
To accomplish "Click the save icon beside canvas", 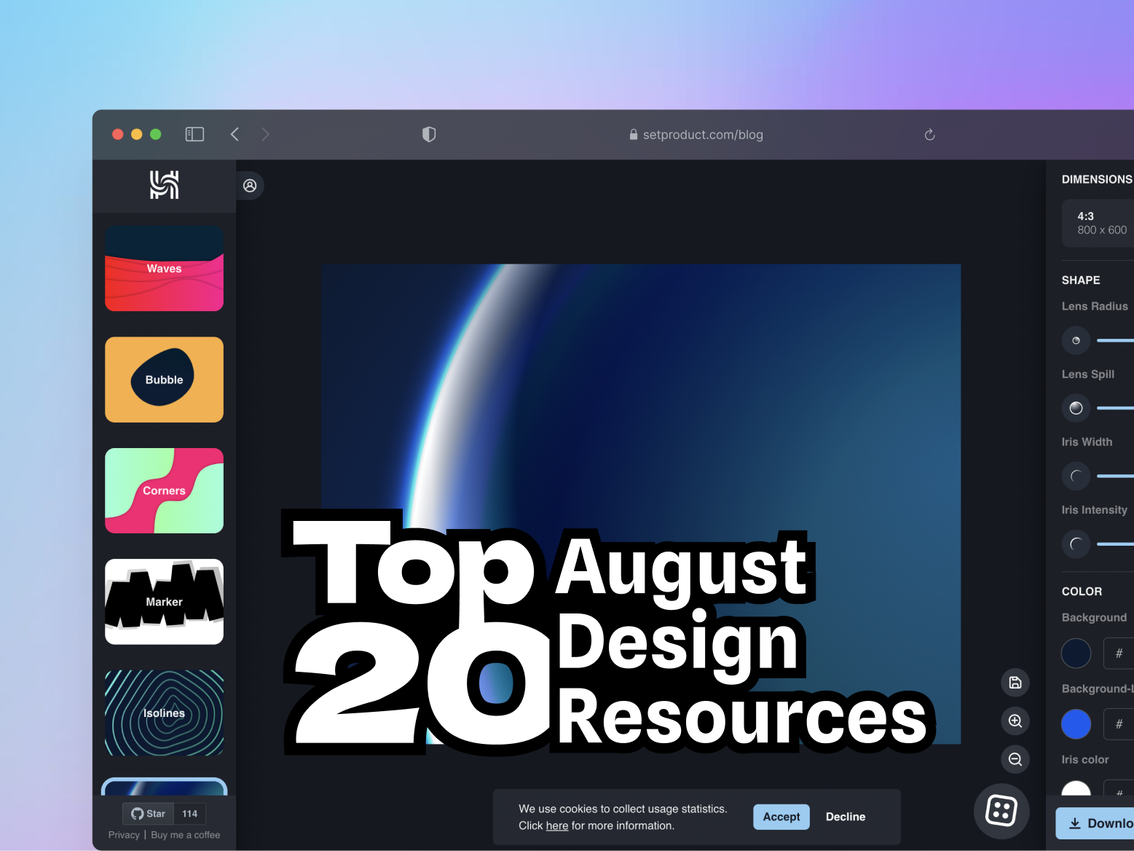I will tap(1015, 683).
